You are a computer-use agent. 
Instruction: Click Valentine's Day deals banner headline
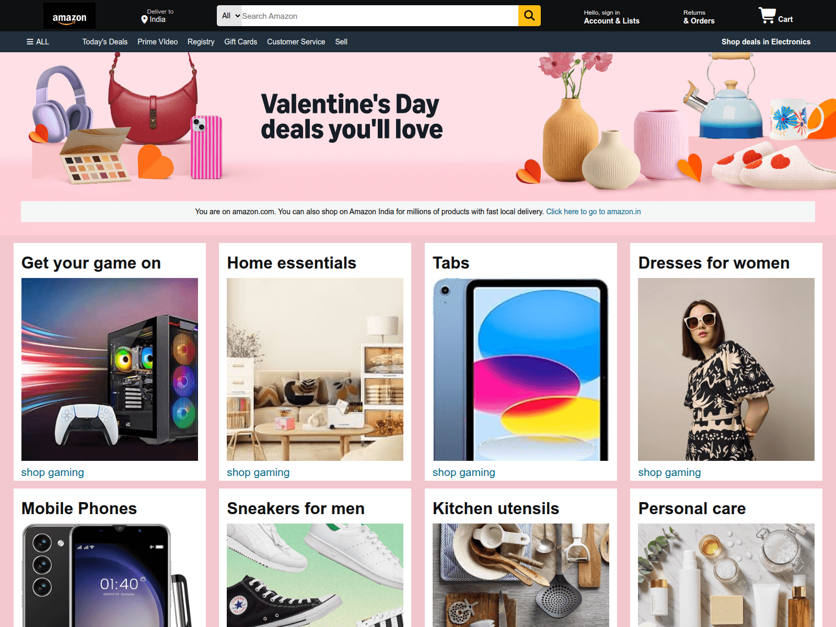[352, 117]
